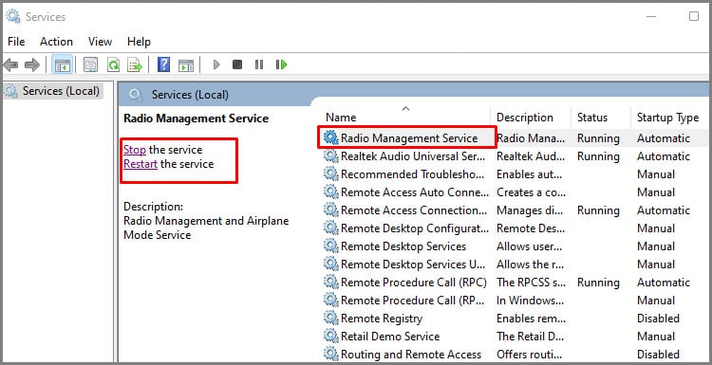Click gear icon of Realtek Audio Universal Service

[x=331, y=156]
